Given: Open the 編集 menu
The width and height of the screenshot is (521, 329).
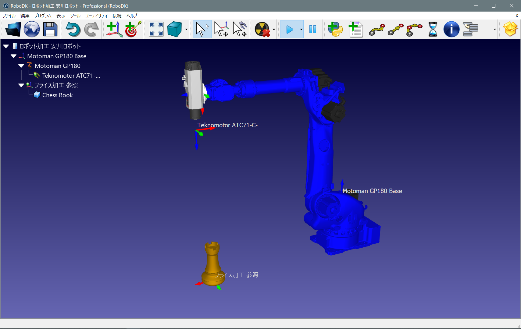Looking at the screenshot, I should (25, 16).
